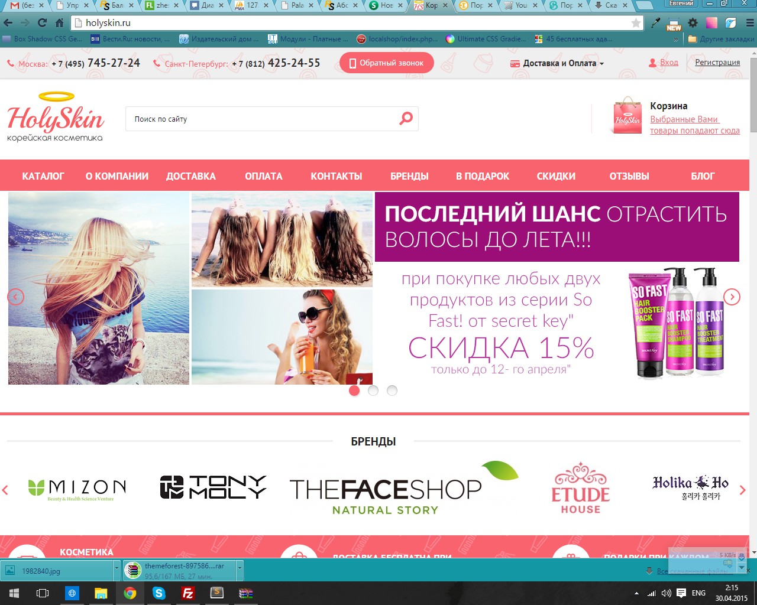Open the Выбранные Вами товары cart link
The height and width of the screenshot is (605, 757).
[x=695, y=125]
